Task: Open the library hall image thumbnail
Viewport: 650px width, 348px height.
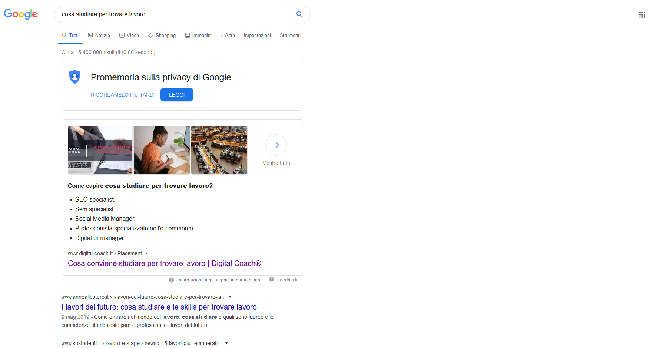Action: tap(219, 150)
